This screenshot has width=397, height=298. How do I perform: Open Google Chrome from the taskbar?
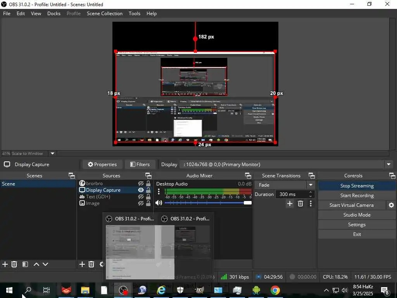(275, 290)
